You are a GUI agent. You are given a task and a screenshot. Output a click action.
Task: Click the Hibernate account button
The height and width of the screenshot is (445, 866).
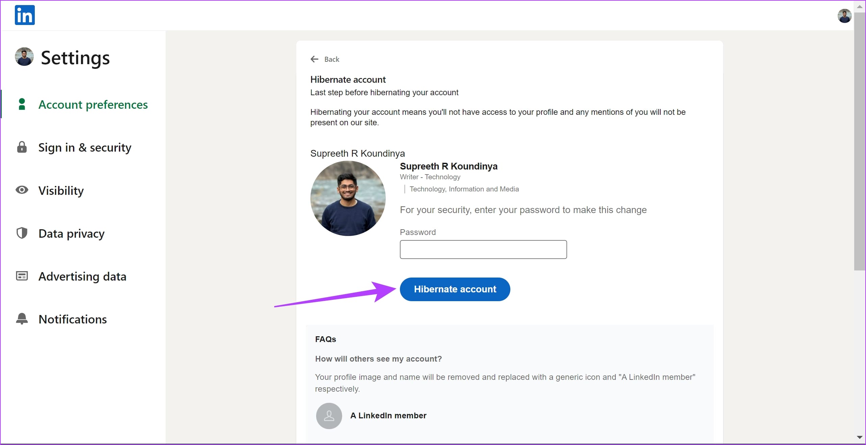pyautogui.click(x=454, y=289)
